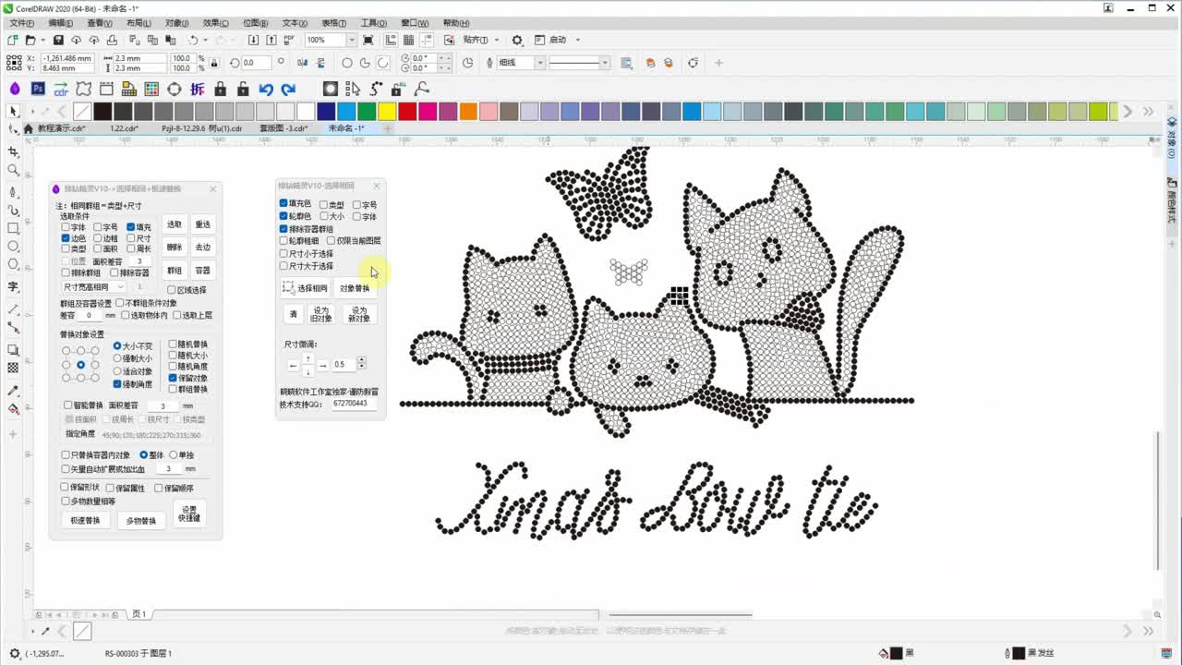
Task: Activate the Text tool (字)
Action: (x=13, y=286)
